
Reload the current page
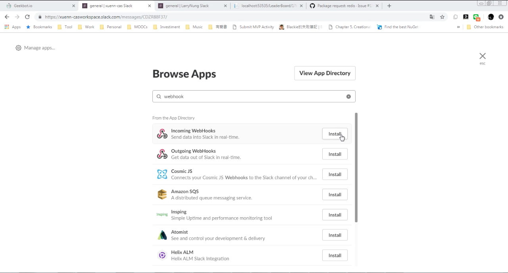point(27,17)
